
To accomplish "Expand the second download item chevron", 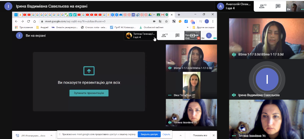I will pyautogui.click(x=180, y=136).
